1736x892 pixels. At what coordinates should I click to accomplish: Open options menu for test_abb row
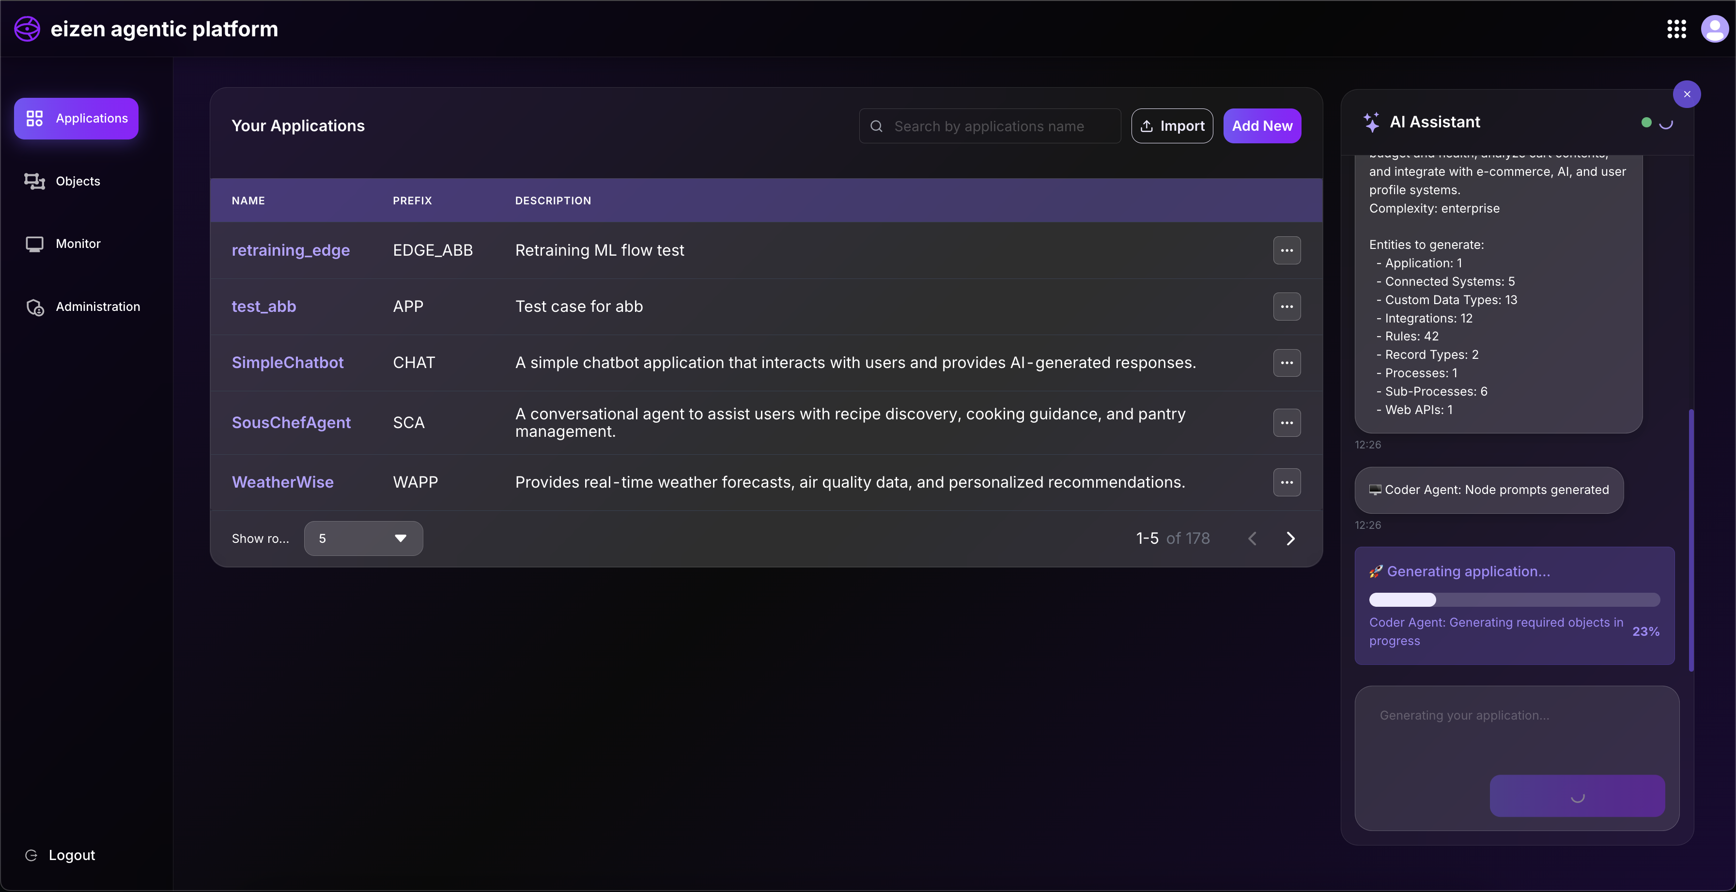pyautogui.click(x=1286, y=307)
